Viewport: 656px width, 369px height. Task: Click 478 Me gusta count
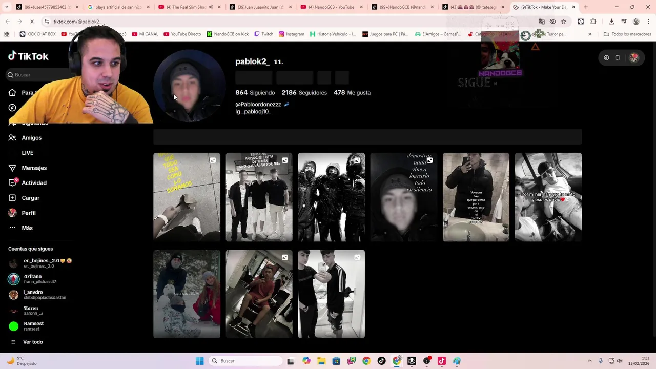pyautogui.click(x=352, y=93)
